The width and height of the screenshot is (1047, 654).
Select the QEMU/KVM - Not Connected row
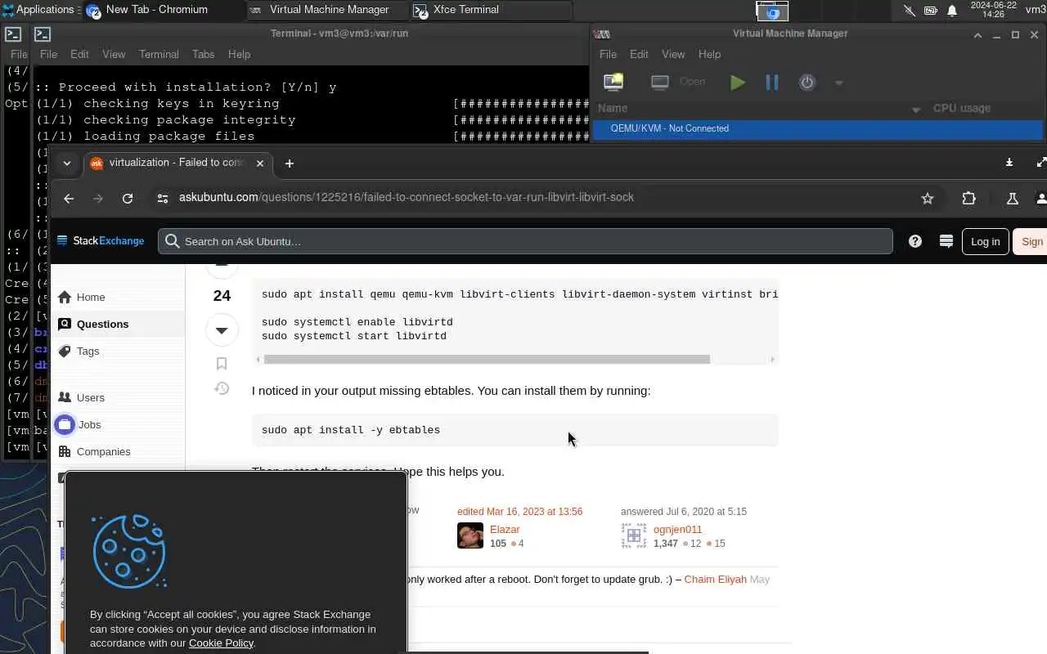[x=818, y=128]
